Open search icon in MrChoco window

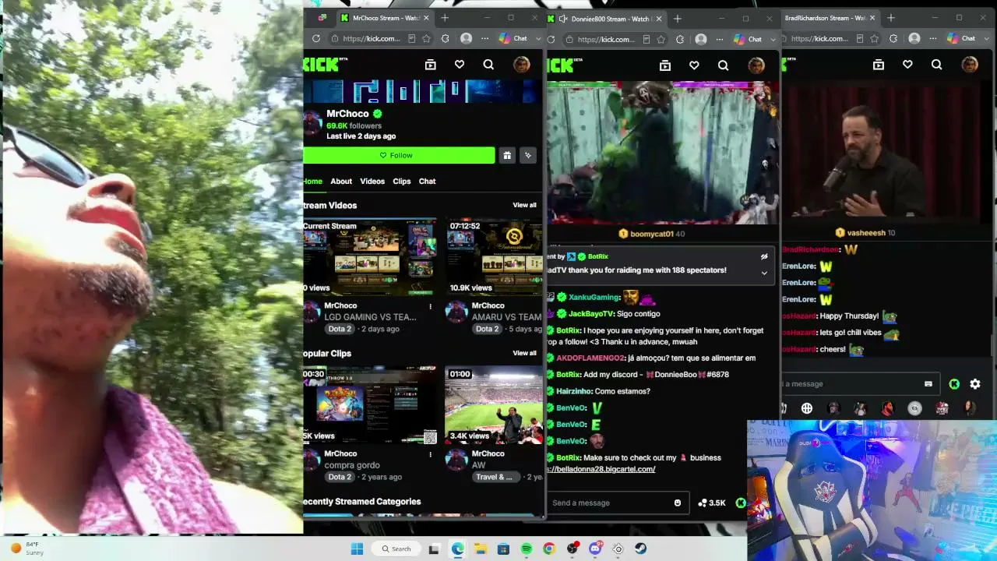tap(488, 65)
